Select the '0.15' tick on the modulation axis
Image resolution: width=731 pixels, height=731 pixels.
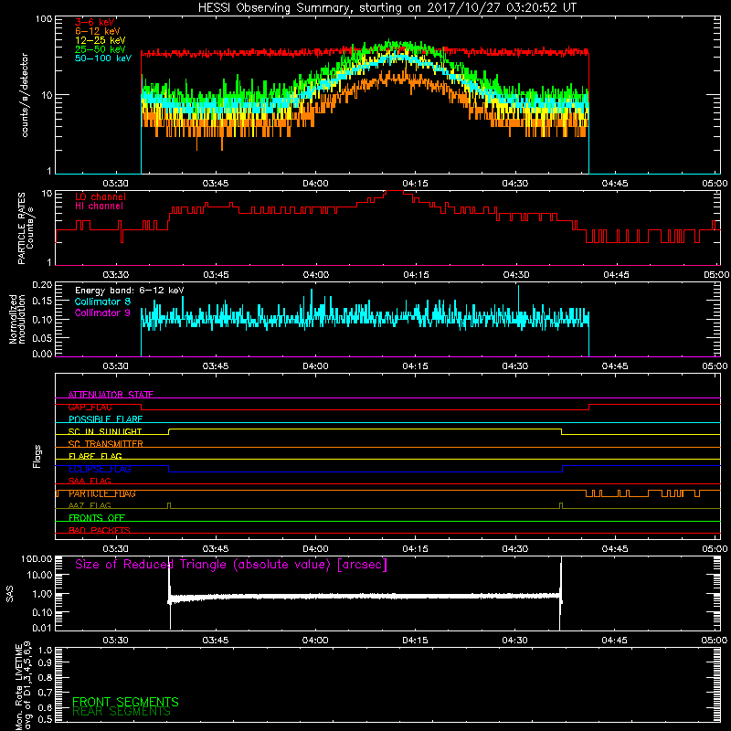42,302
